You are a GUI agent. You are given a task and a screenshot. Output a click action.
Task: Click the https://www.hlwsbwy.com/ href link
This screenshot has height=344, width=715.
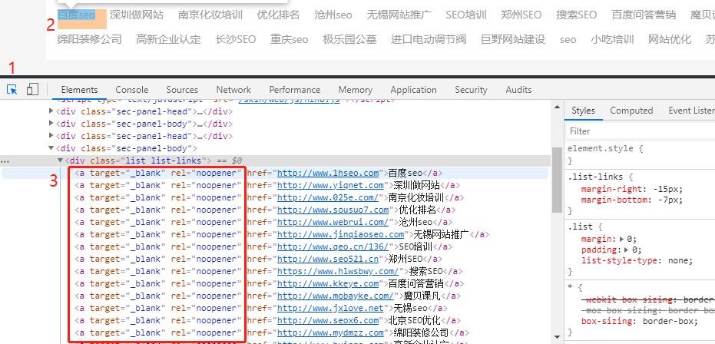pos(338,272)
